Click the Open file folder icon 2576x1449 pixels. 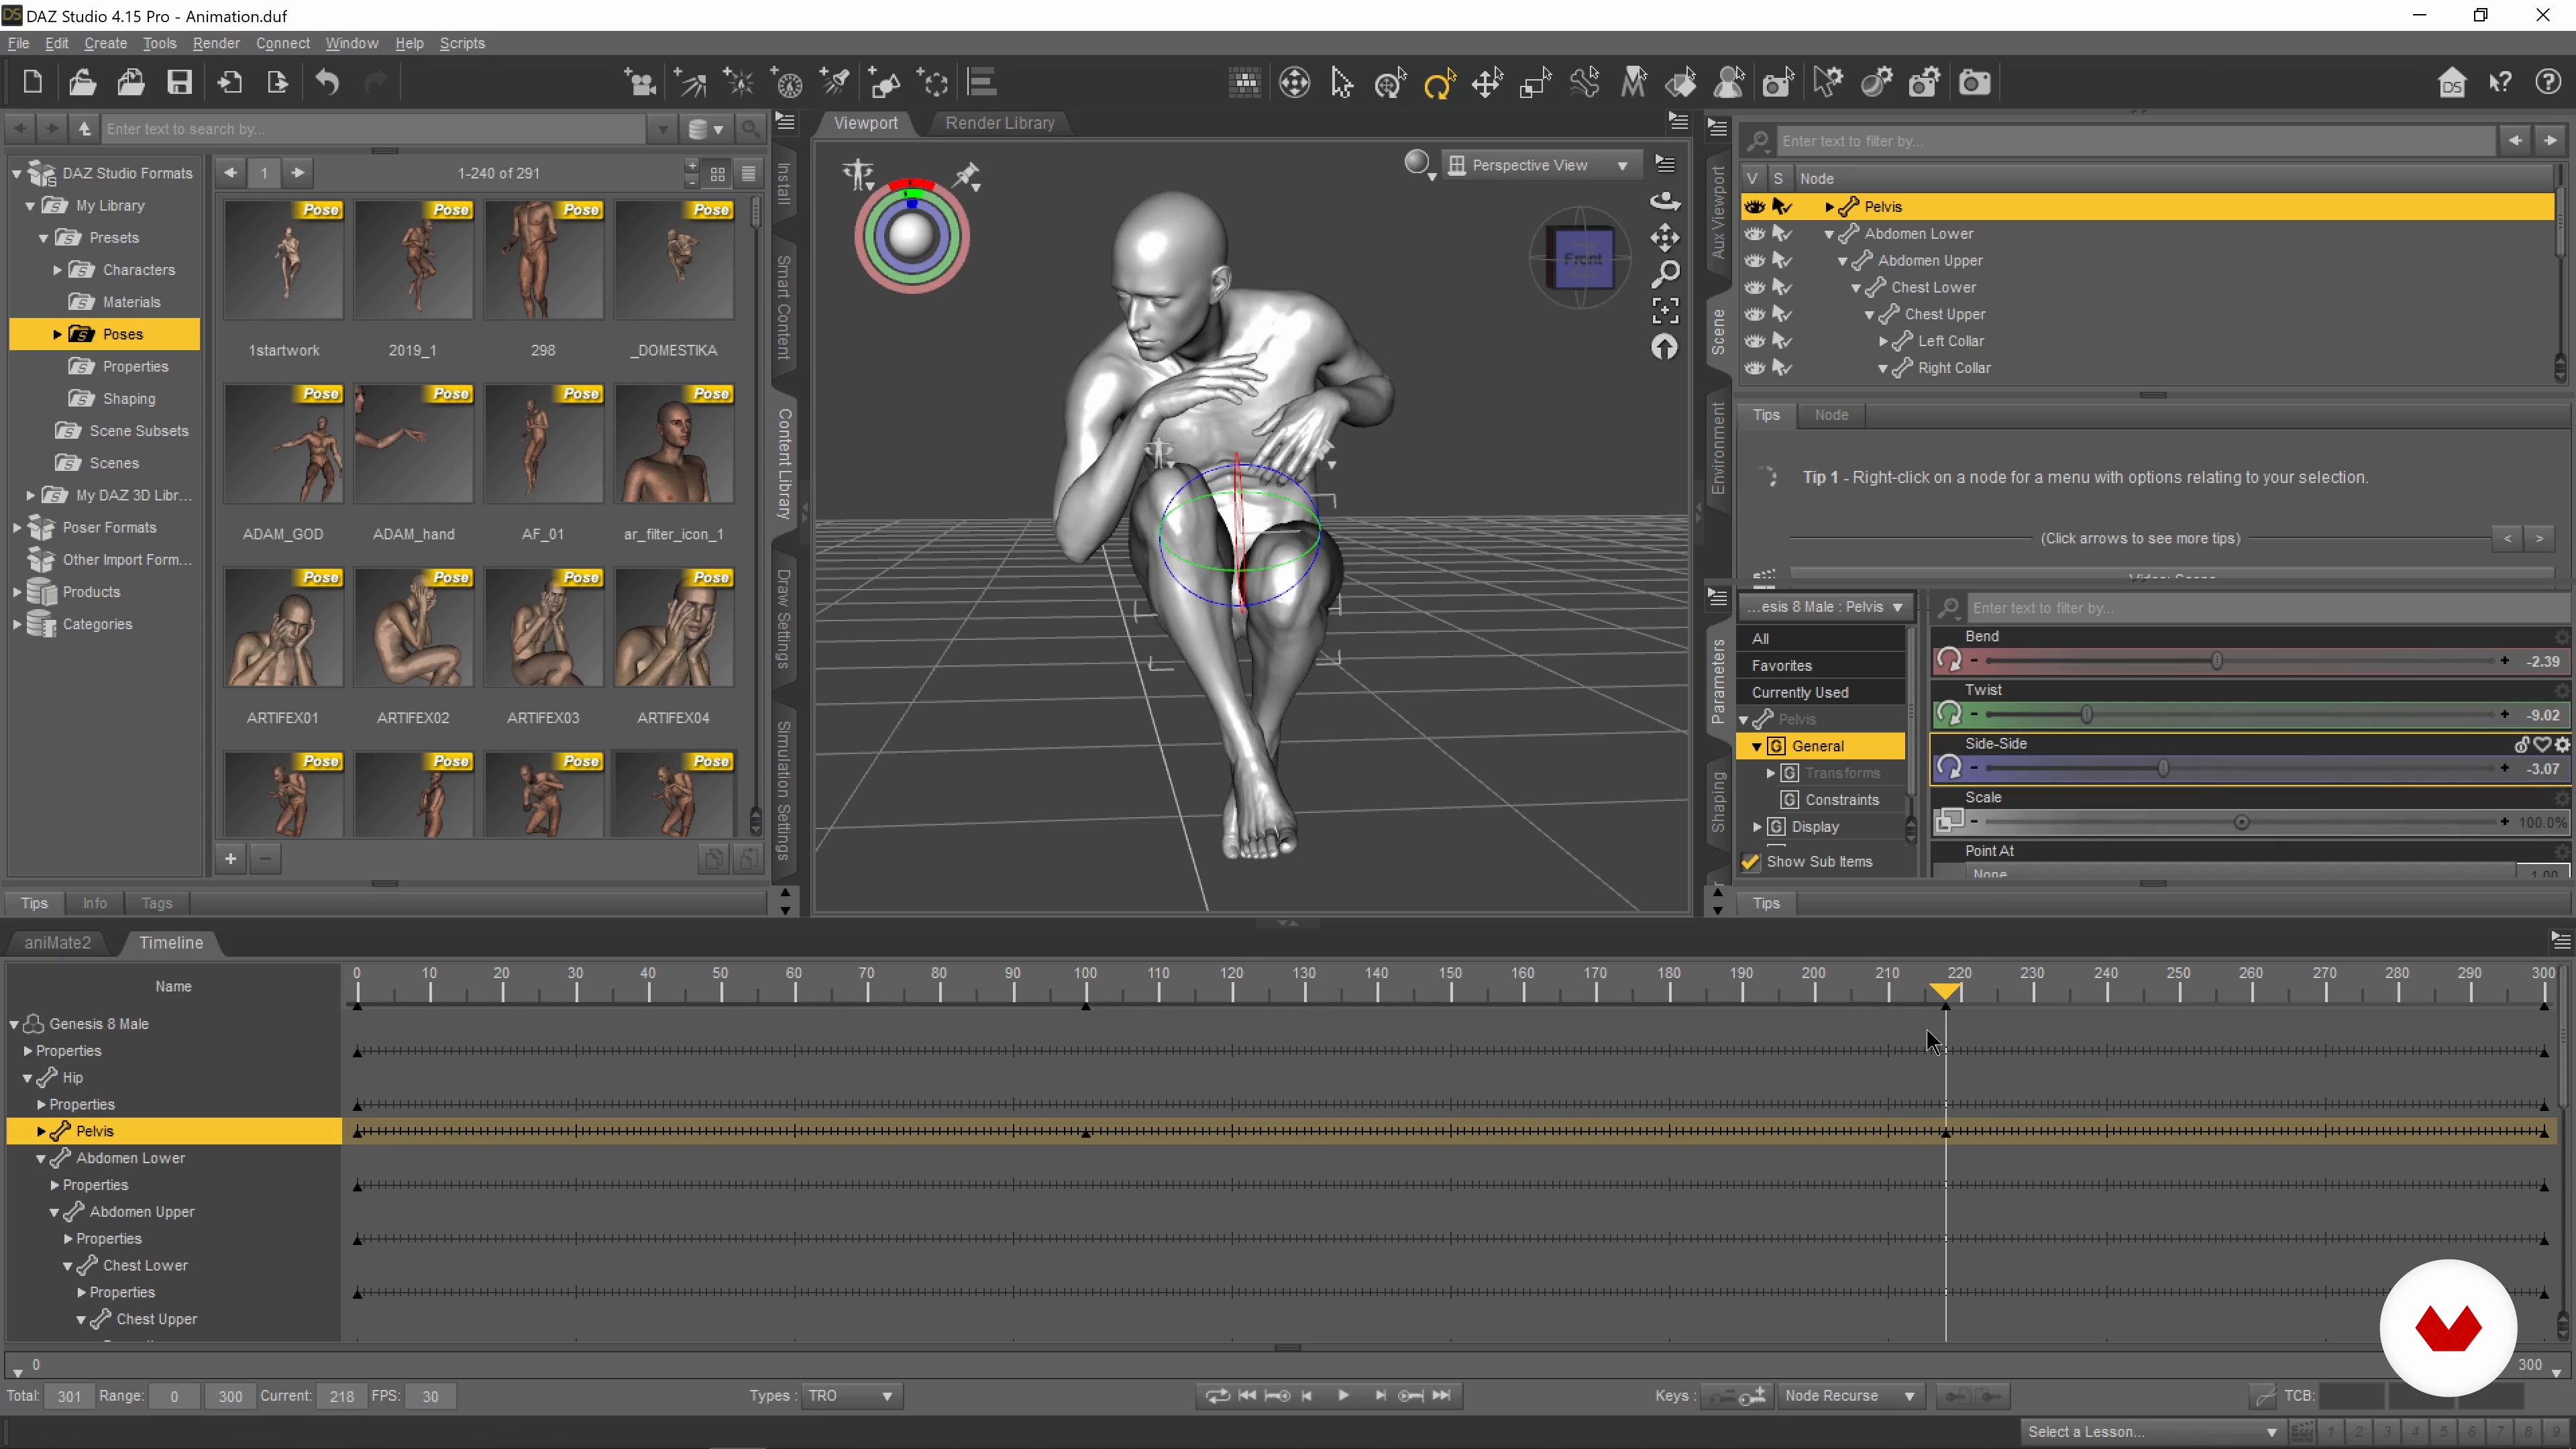pyautogui.click(x=82, y=82)
